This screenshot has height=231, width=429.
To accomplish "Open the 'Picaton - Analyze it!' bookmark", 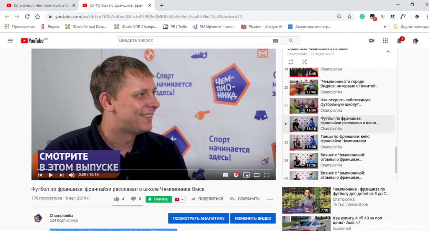I will (x=262, y=26).
